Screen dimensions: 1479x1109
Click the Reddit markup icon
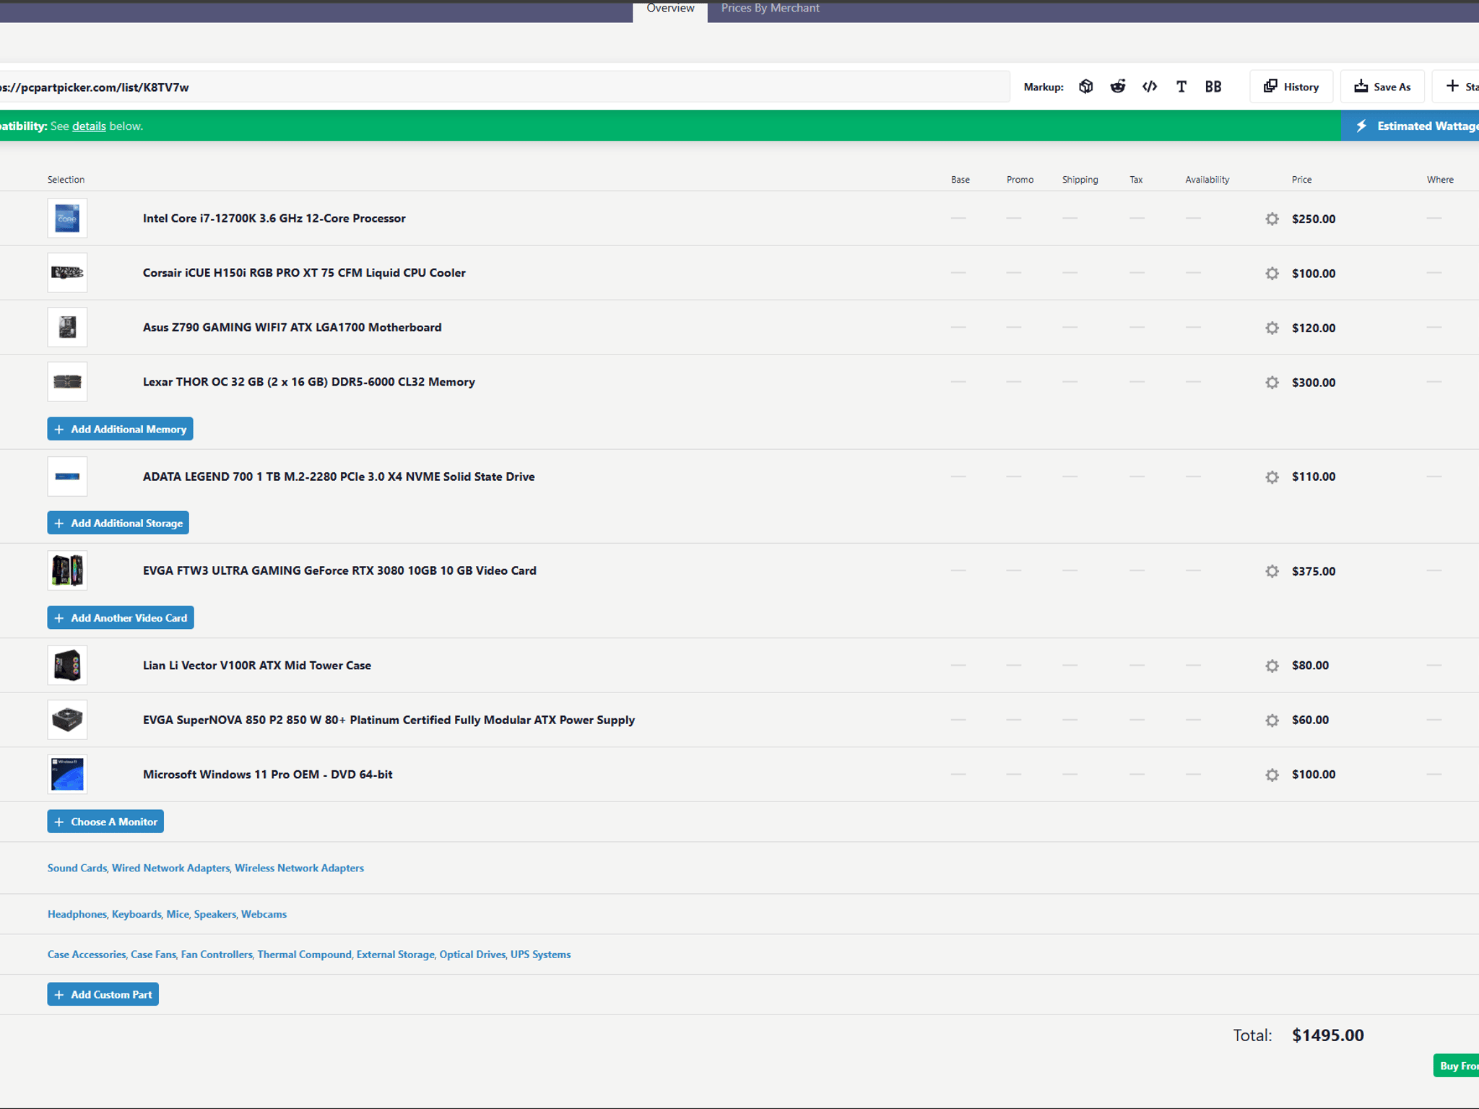(1118, 87)
